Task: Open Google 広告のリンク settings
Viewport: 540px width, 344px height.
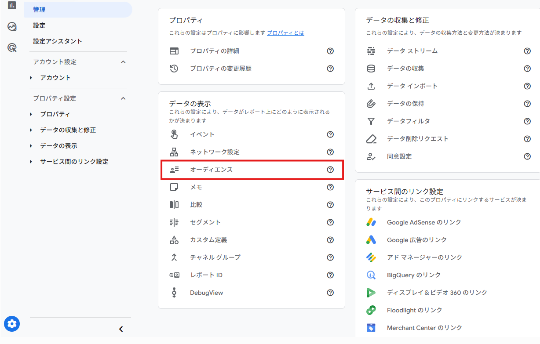Action: tap(416, 240)
